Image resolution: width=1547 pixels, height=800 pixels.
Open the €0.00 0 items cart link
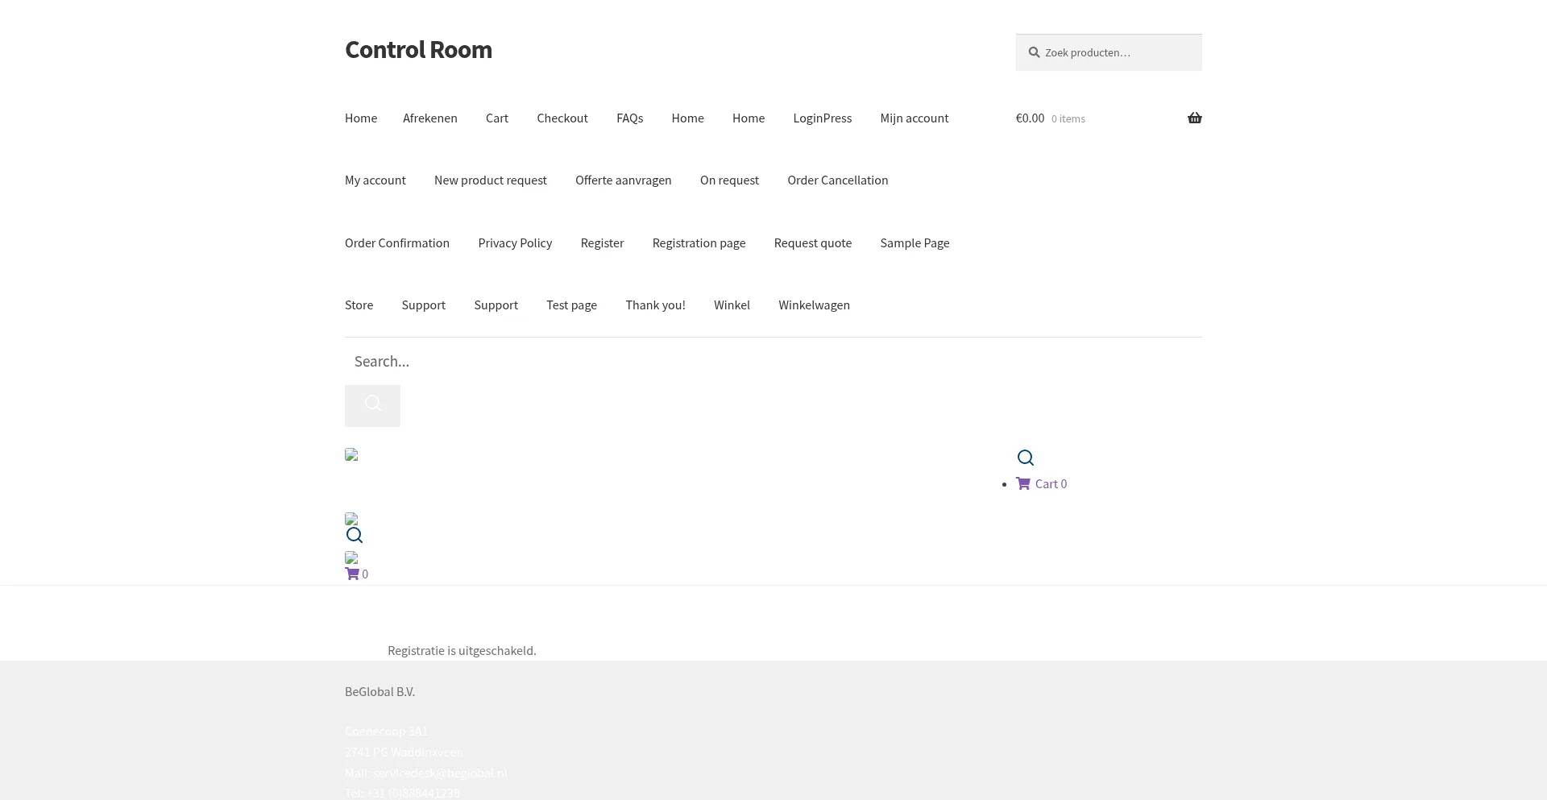[1050, 118]
